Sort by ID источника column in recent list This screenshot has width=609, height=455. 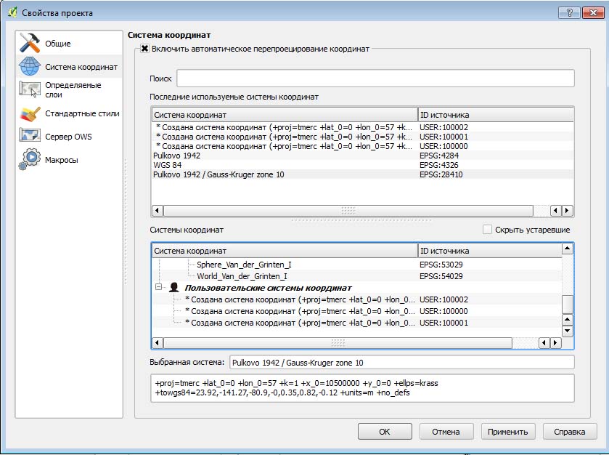pyautogui.click(x=495, y=115)
